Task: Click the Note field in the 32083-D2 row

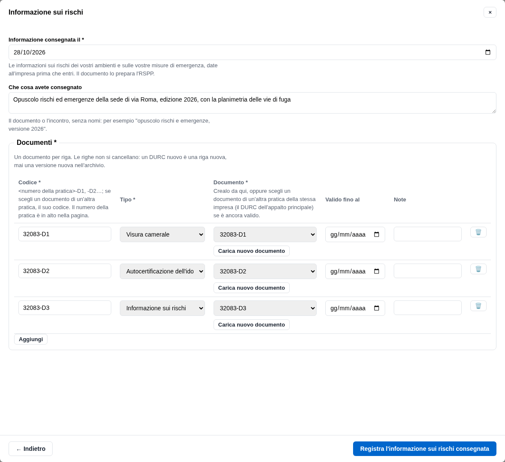Action: tap(428, 271)
